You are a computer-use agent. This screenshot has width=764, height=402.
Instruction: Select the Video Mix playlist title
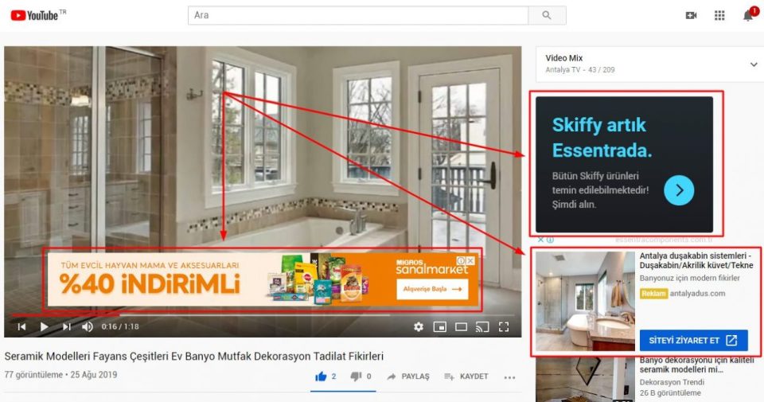coord(563,58)
